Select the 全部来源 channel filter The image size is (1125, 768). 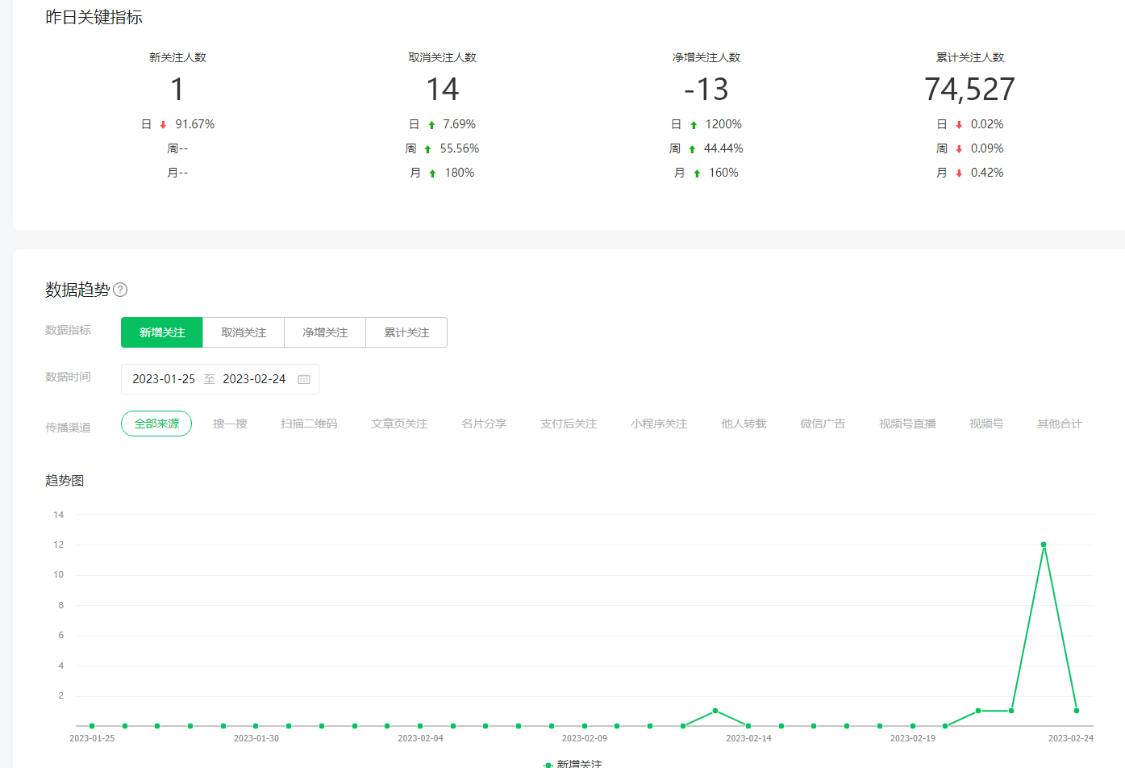click(156, 424)
